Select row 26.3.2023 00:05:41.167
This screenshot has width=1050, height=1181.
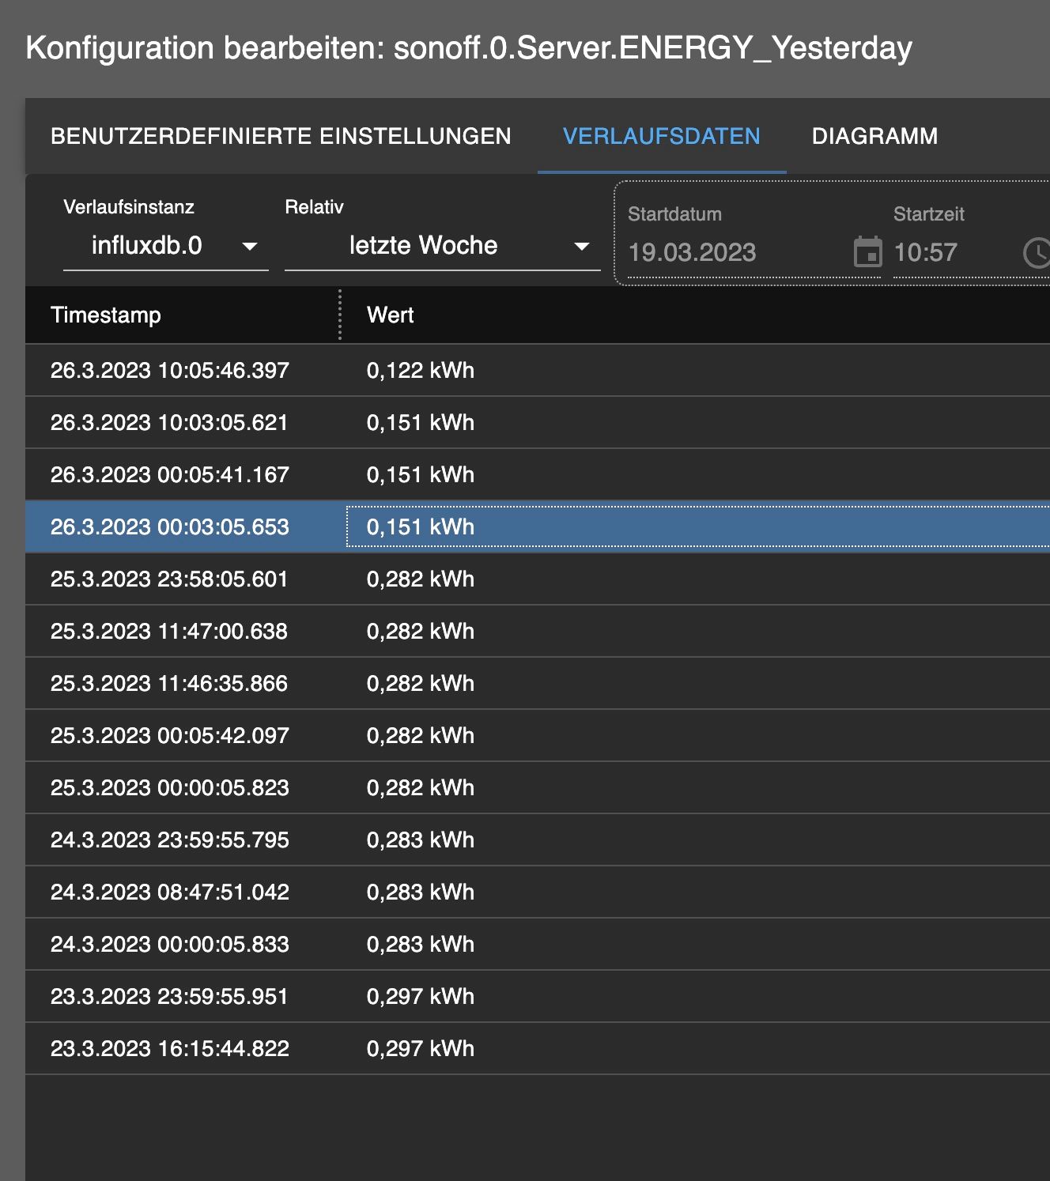(x=538, y=474)
